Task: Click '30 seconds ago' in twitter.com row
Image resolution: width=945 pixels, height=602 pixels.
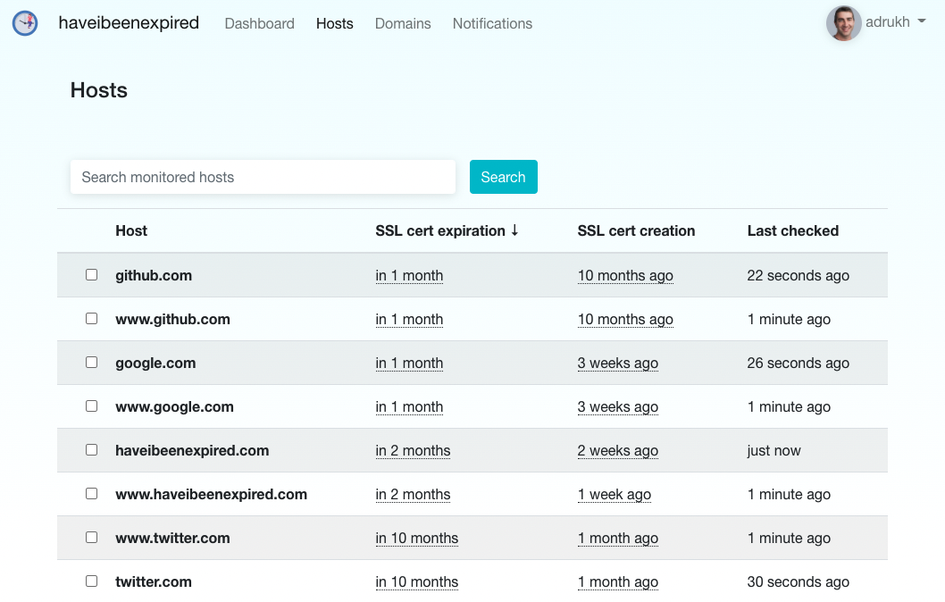Action: point(798,581)
